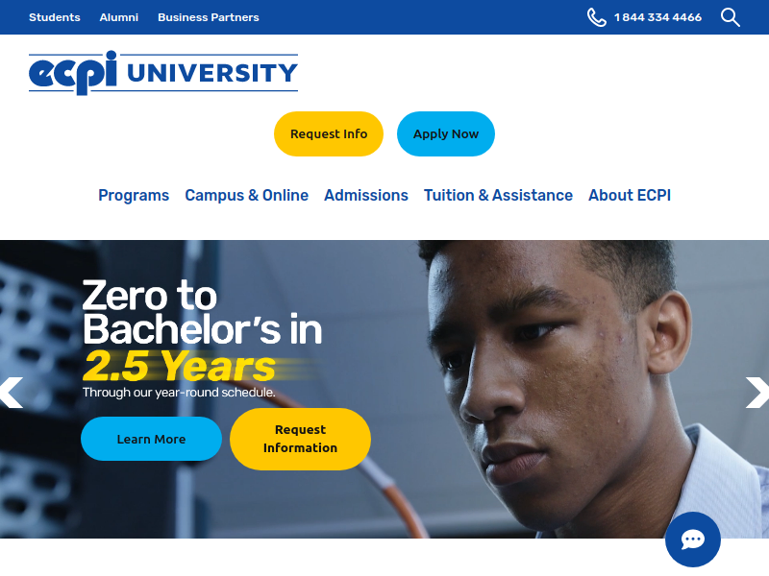The image size is (769, 576).
Task: Go to previous slide arrow
Action: (12, 393)
